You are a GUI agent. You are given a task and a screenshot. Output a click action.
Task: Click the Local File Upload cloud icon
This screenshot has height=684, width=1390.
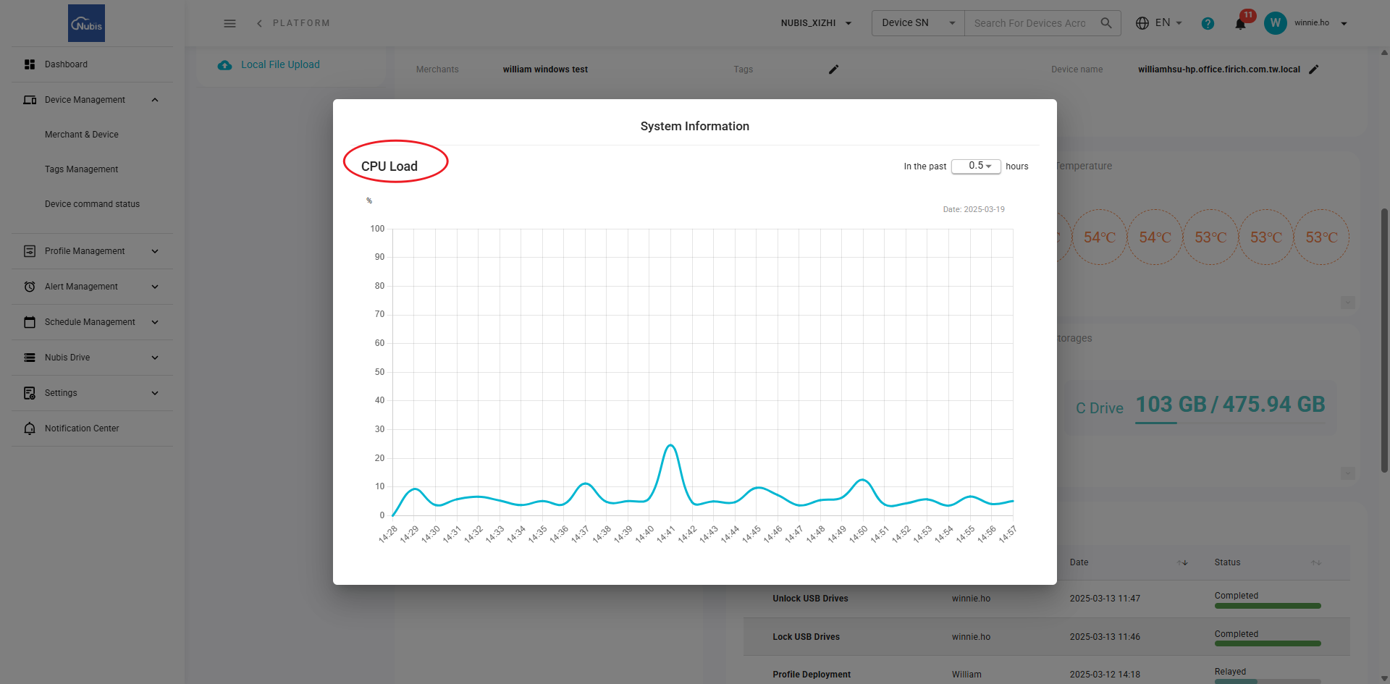tap(225, 65)
